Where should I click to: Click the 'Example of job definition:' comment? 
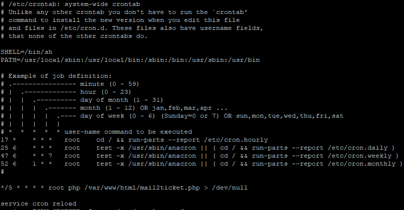[x=60, y=76]
